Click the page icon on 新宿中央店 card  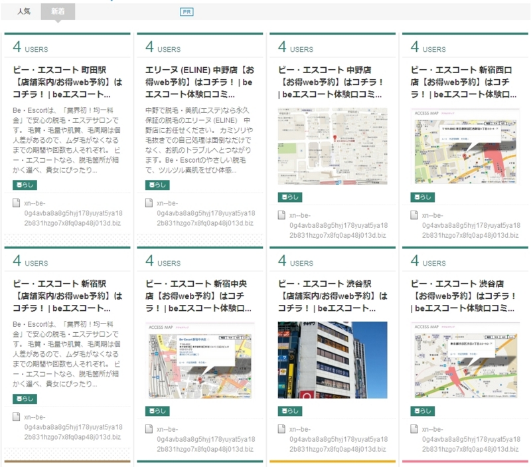pos(149,429)
